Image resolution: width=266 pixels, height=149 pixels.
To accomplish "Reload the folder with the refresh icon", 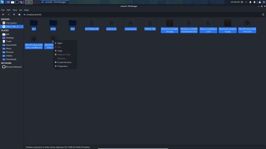I will point(263,14).
